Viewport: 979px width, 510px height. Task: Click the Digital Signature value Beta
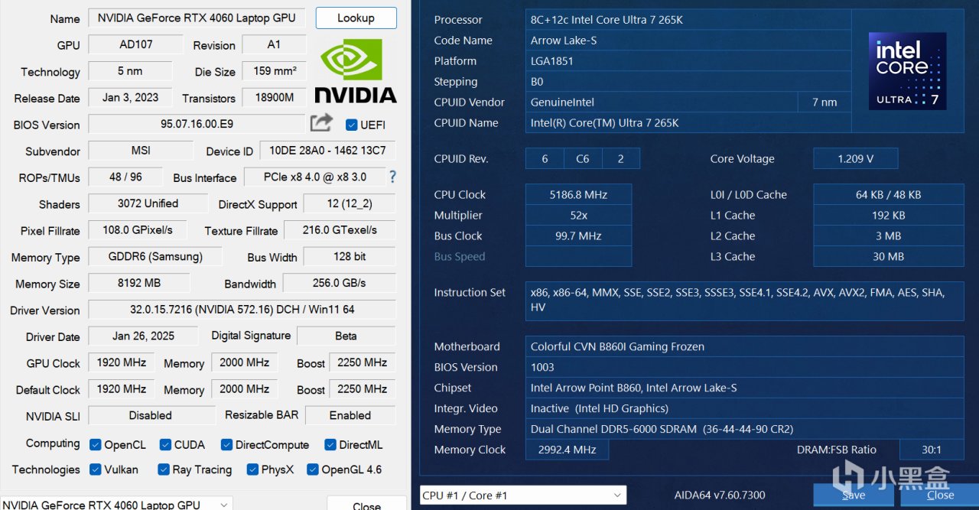point(346,336)
